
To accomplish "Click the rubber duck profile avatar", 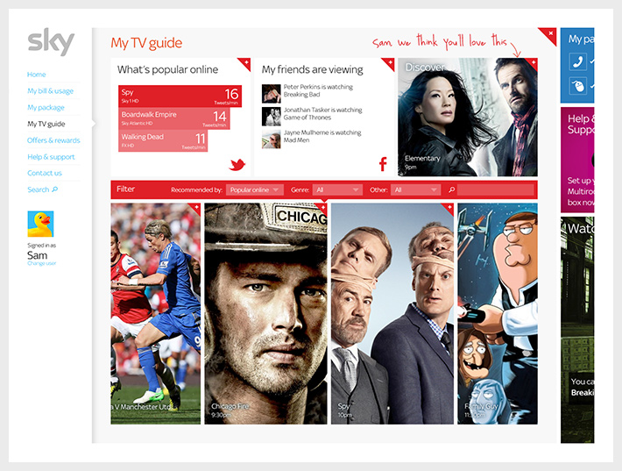I will pos(40,224).
